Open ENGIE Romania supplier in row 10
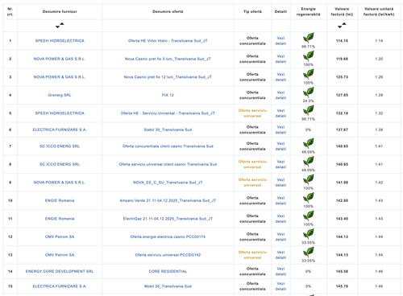 click(60, 200)
